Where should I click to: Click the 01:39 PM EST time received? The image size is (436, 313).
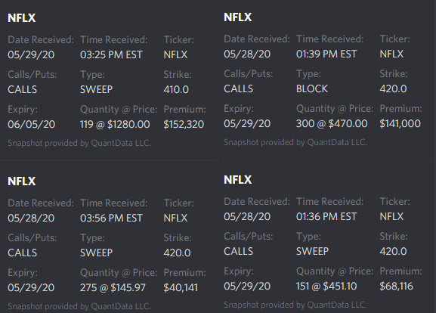coord(326,54)
